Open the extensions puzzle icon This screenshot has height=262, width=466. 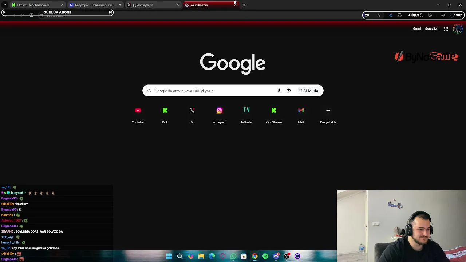(x=400, y=15)
